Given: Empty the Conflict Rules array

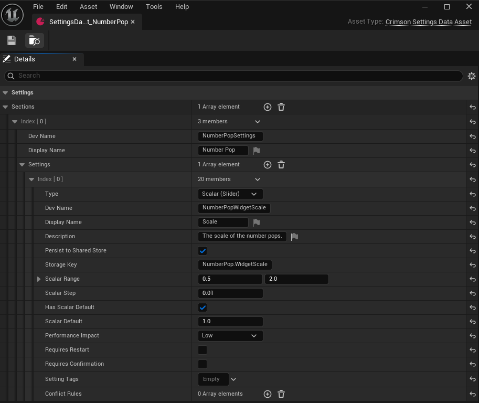Looking at the screenshot, I should (281, 394).
